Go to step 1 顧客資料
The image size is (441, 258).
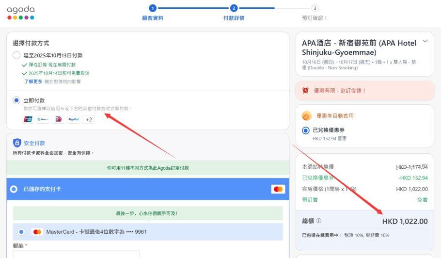click(153, 13)
